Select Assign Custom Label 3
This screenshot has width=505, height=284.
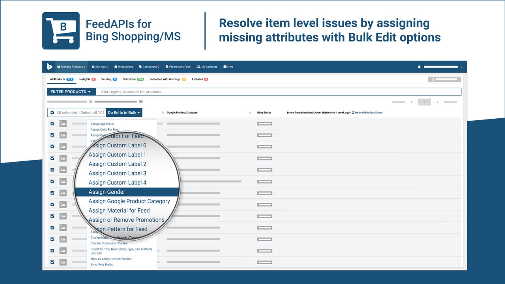(x=118, y=173)
